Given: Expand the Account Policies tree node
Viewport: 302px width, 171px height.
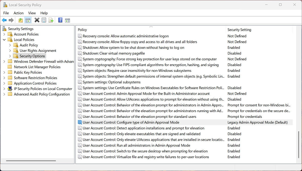Looking at the screenshot, I should coord(4,34).
